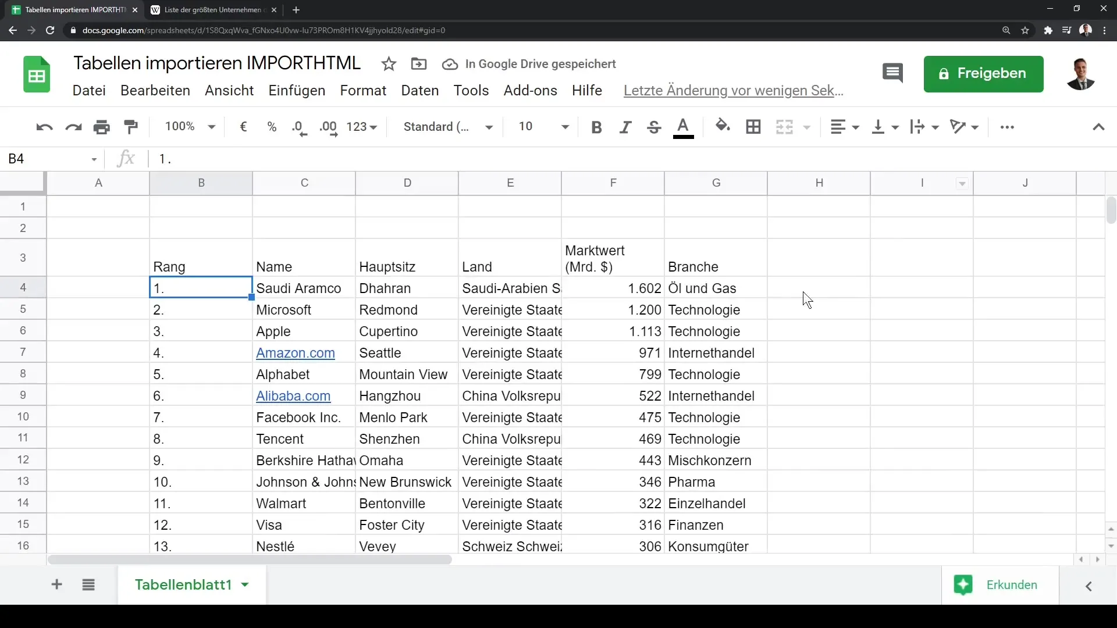Expand merge cells options arrow

pos(807,127)
